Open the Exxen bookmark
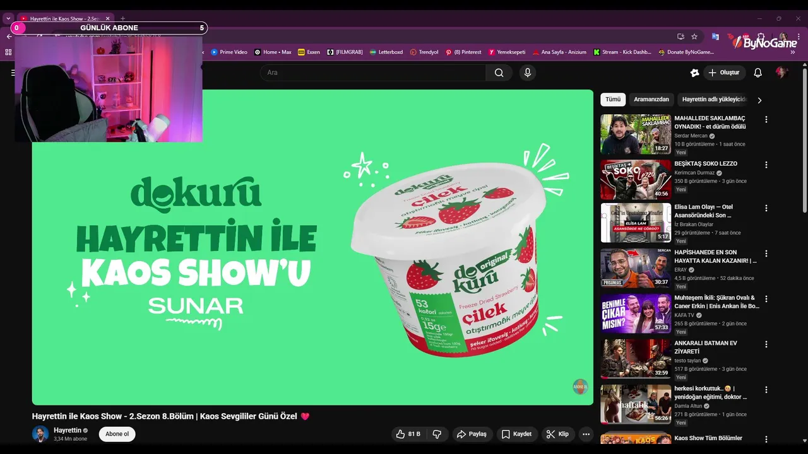 [x=309, y=52]
